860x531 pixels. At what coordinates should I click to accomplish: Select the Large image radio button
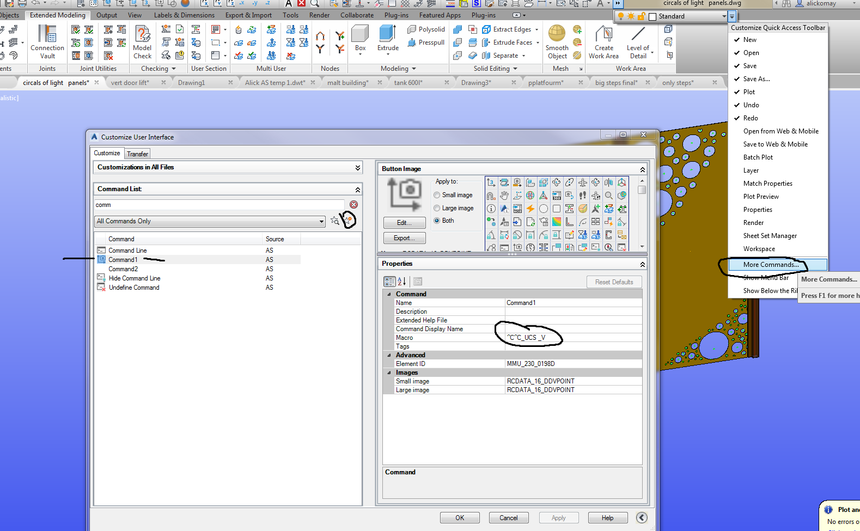pyautogui.click(x=437, y=208)
